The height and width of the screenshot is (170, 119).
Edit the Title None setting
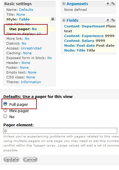click(x=20, y=14)
